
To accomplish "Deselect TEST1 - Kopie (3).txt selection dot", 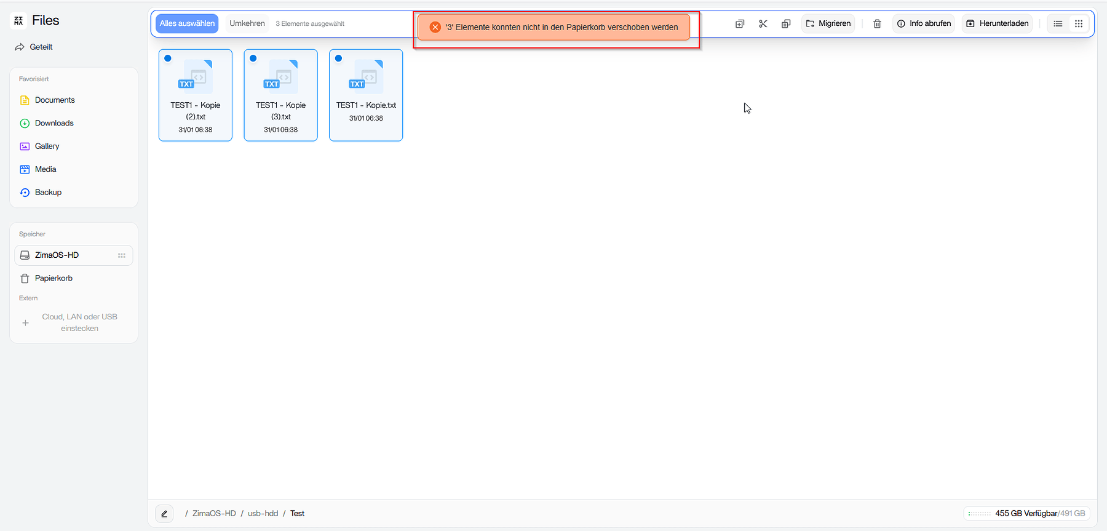I will click(x=253, y=58).
